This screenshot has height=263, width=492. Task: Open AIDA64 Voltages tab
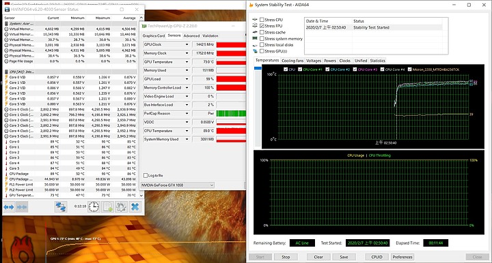314,61
